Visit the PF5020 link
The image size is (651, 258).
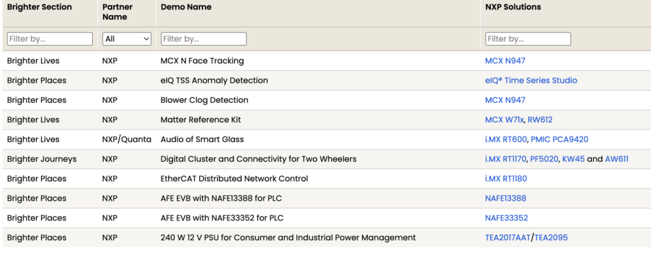click(x=544, y=159)
